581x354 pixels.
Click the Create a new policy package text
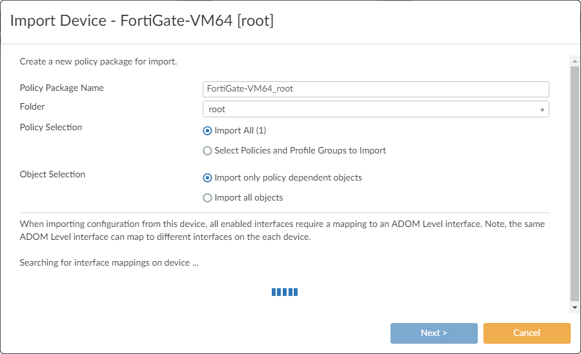pos(98,63)
